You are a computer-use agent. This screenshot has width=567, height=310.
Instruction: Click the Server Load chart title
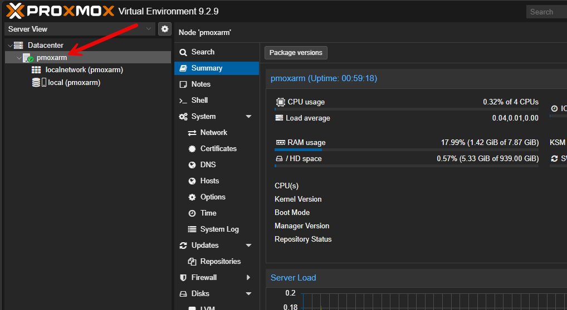pyautogui.click(x=294, y=278)
